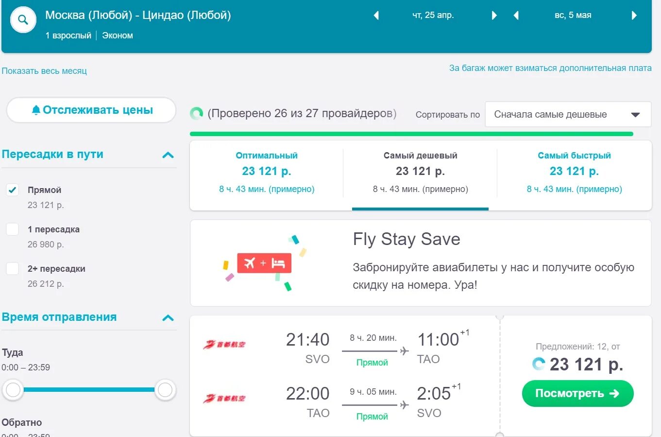Click the Отслеживать цены button
661x437 pixels.
click(x=91, y=110)
